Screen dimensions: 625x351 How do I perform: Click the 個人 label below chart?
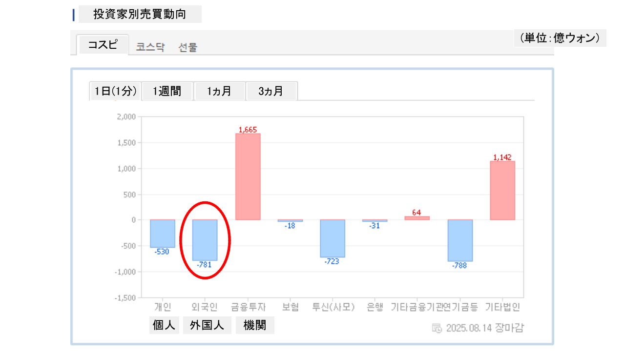tap(164, 325)
